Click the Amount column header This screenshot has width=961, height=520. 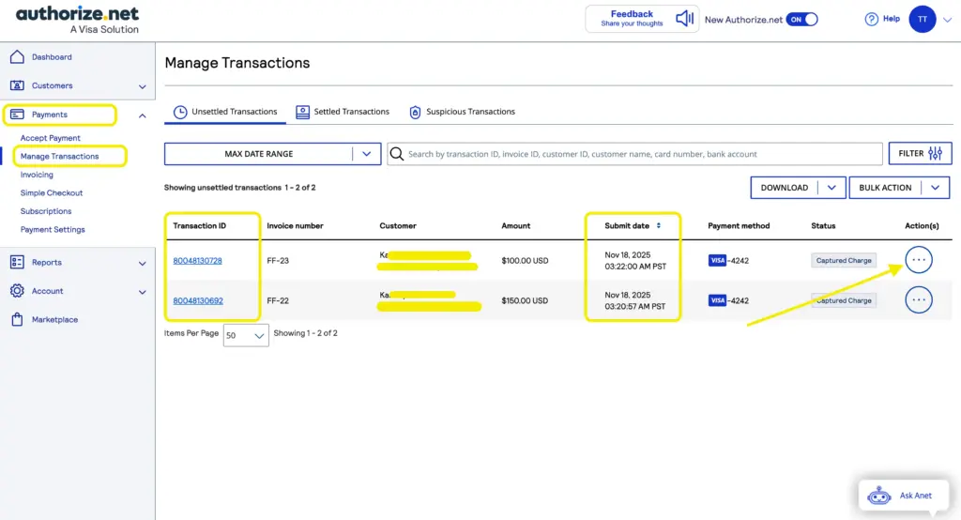[x=515, y=225]
